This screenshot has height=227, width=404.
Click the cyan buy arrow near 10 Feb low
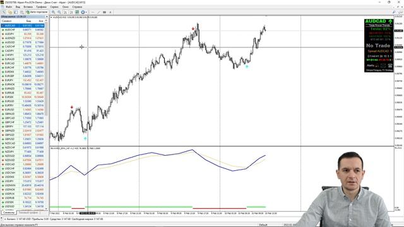[247, 67]
